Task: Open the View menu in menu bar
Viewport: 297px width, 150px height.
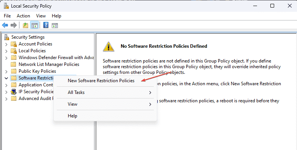Action: (x=41, y=16)
